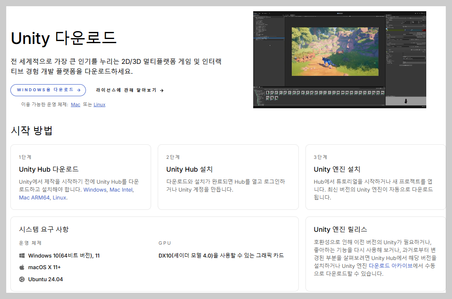
Task: Click the macOS X 11+ text
Action: click(44, 267)
